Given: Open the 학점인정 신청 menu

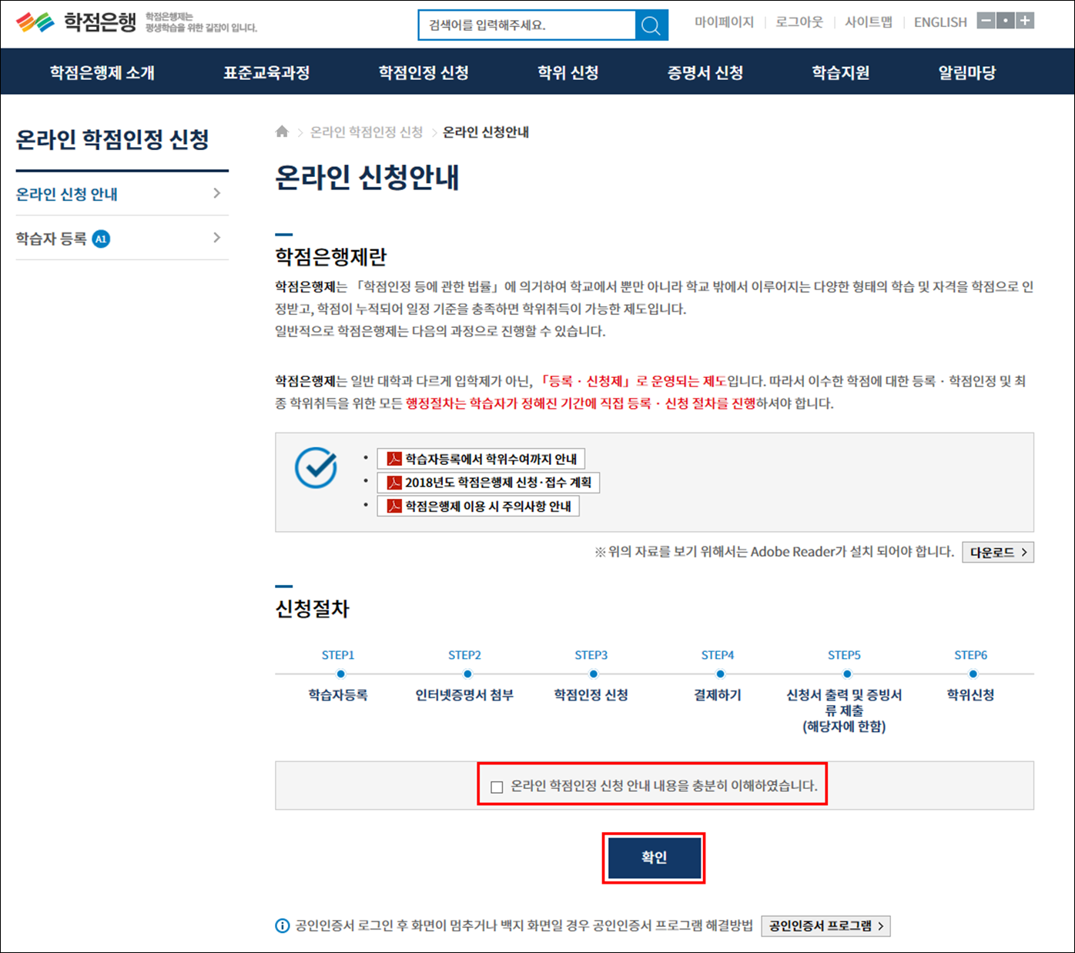Looking at the screenshot, I should [x=424, y=72].
